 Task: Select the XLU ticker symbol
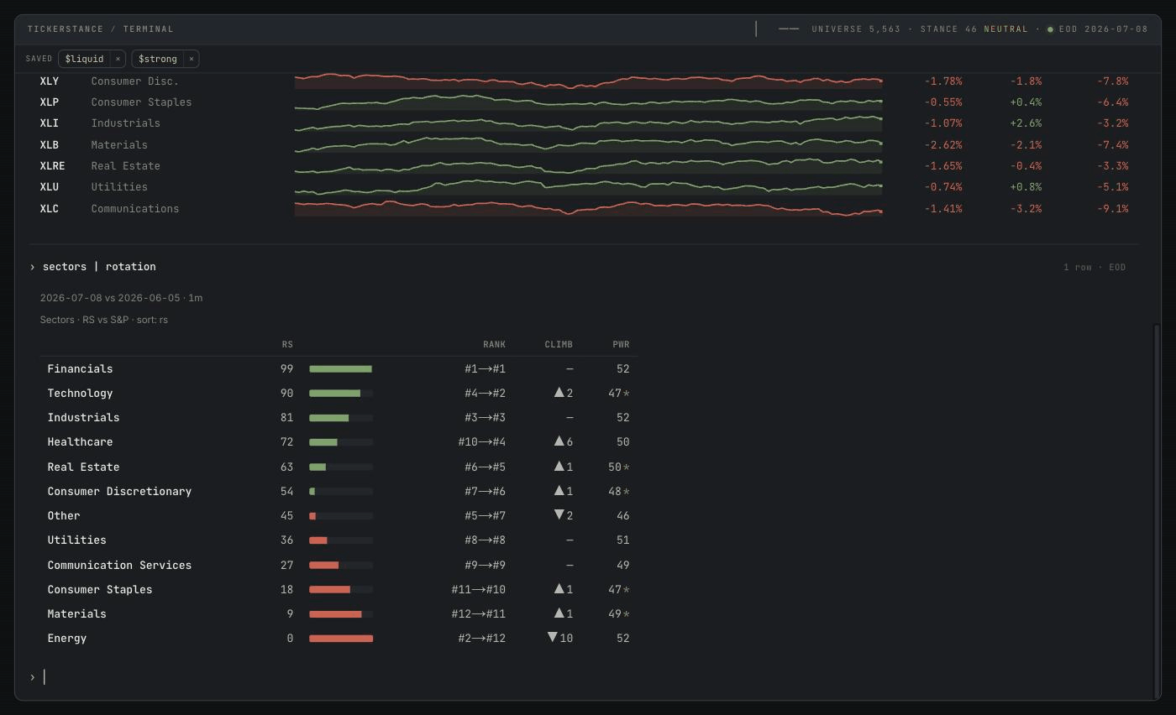click(x=50, y=187)
